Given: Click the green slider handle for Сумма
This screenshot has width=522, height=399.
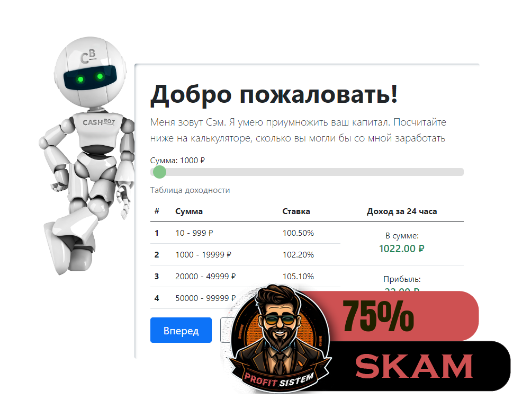Looking at the screenshot, I should point(159,172).
